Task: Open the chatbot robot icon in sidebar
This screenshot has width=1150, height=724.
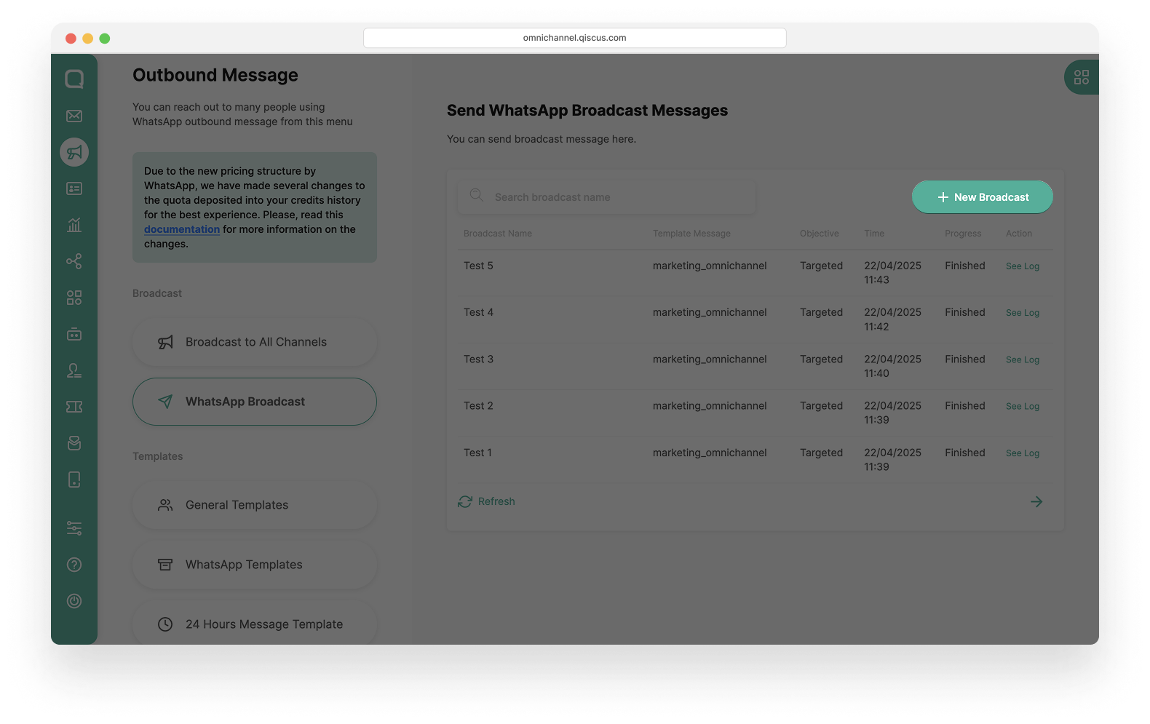Action: [74, 334]
